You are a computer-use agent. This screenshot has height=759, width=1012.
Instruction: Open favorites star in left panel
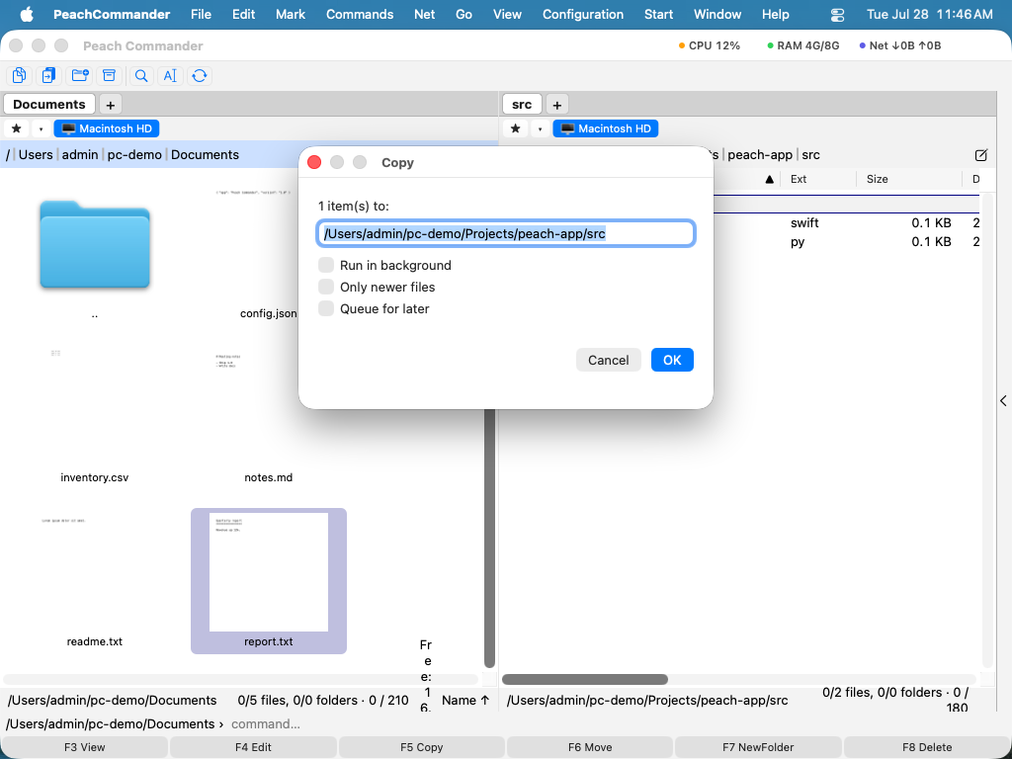pyautogui.click(x=17, y=128)
